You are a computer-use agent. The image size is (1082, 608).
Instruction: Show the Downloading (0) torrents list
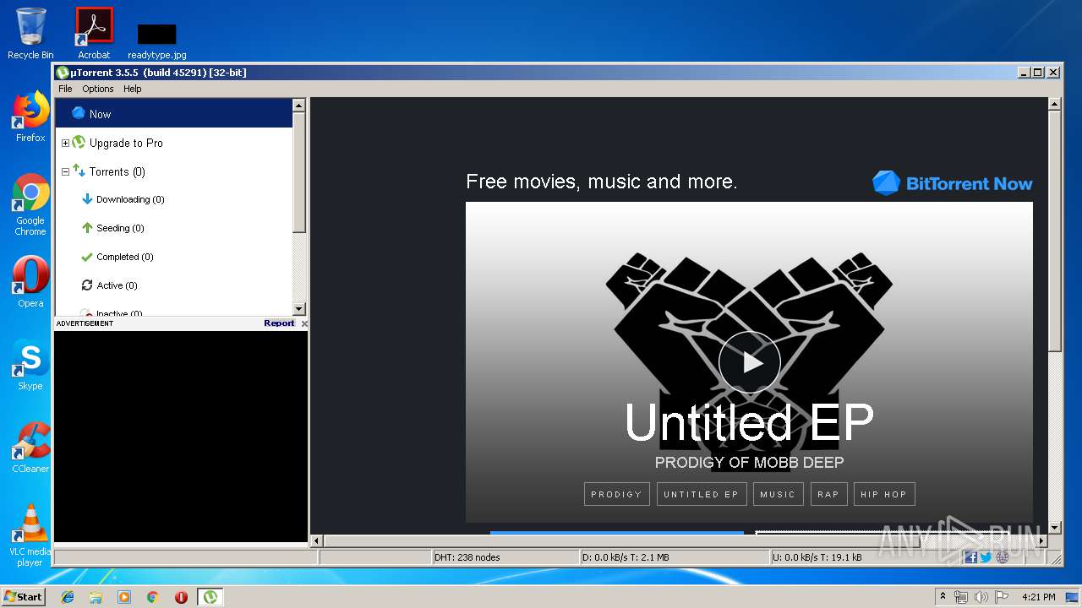(x=130, y=199)
